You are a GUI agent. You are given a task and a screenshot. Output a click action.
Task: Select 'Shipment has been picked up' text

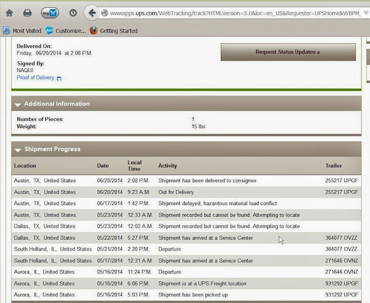point(193,295)
